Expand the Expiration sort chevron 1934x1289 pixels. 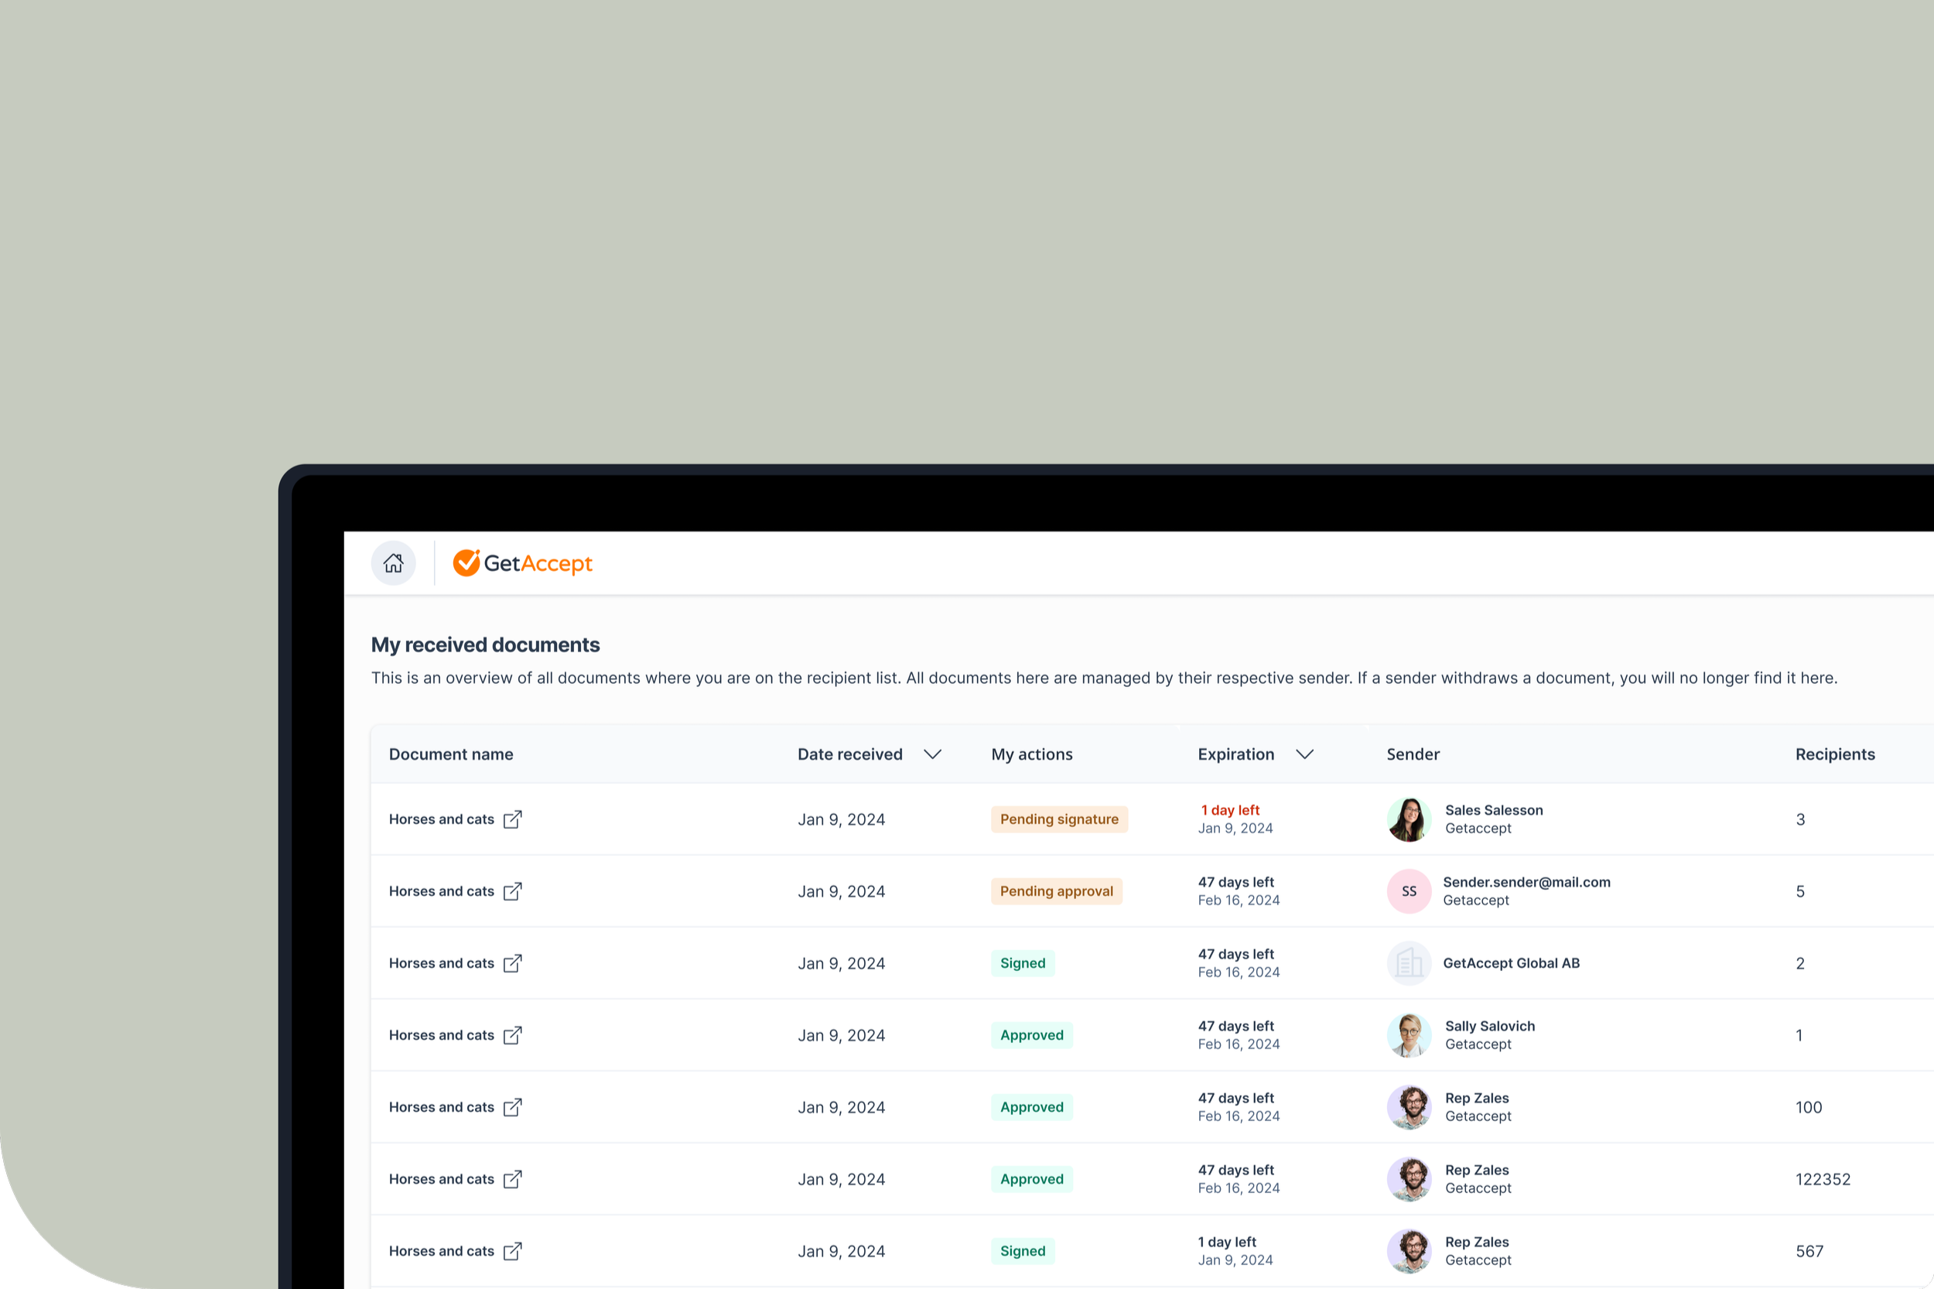point(1304,754)
